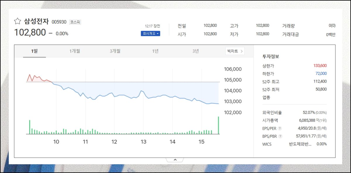Click the 삼성전자 stock name
Viewport: 351px width, 173px height.
[x=37, y=21]
